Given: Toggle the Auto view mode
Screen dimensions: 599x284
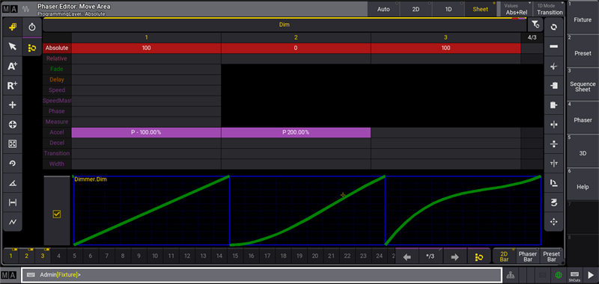Looking at the screenshot, I should (x=383, y=9).
